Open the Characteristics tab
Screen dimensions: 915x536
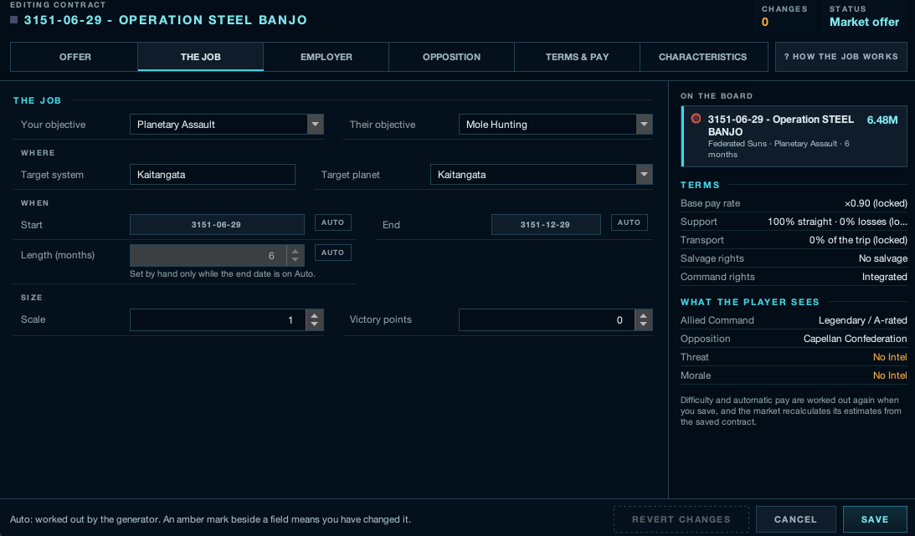tap(703, 57)
